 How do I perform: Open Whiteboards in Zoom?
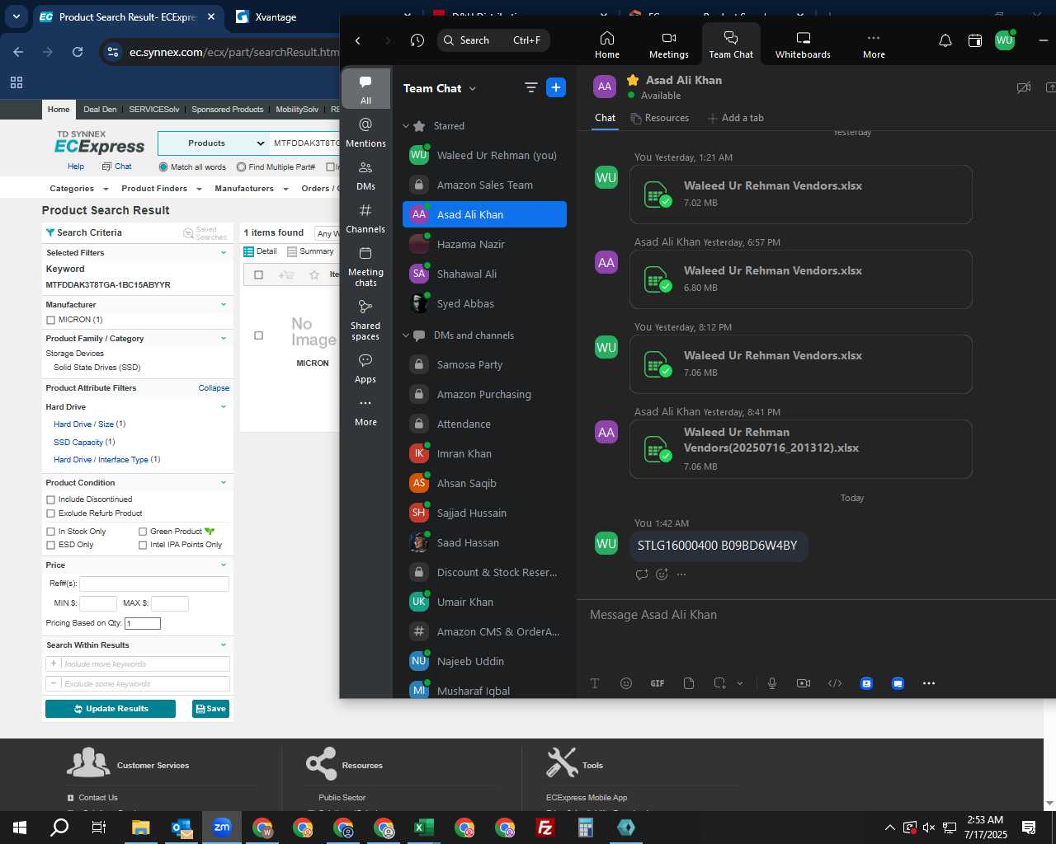[803, 45]
